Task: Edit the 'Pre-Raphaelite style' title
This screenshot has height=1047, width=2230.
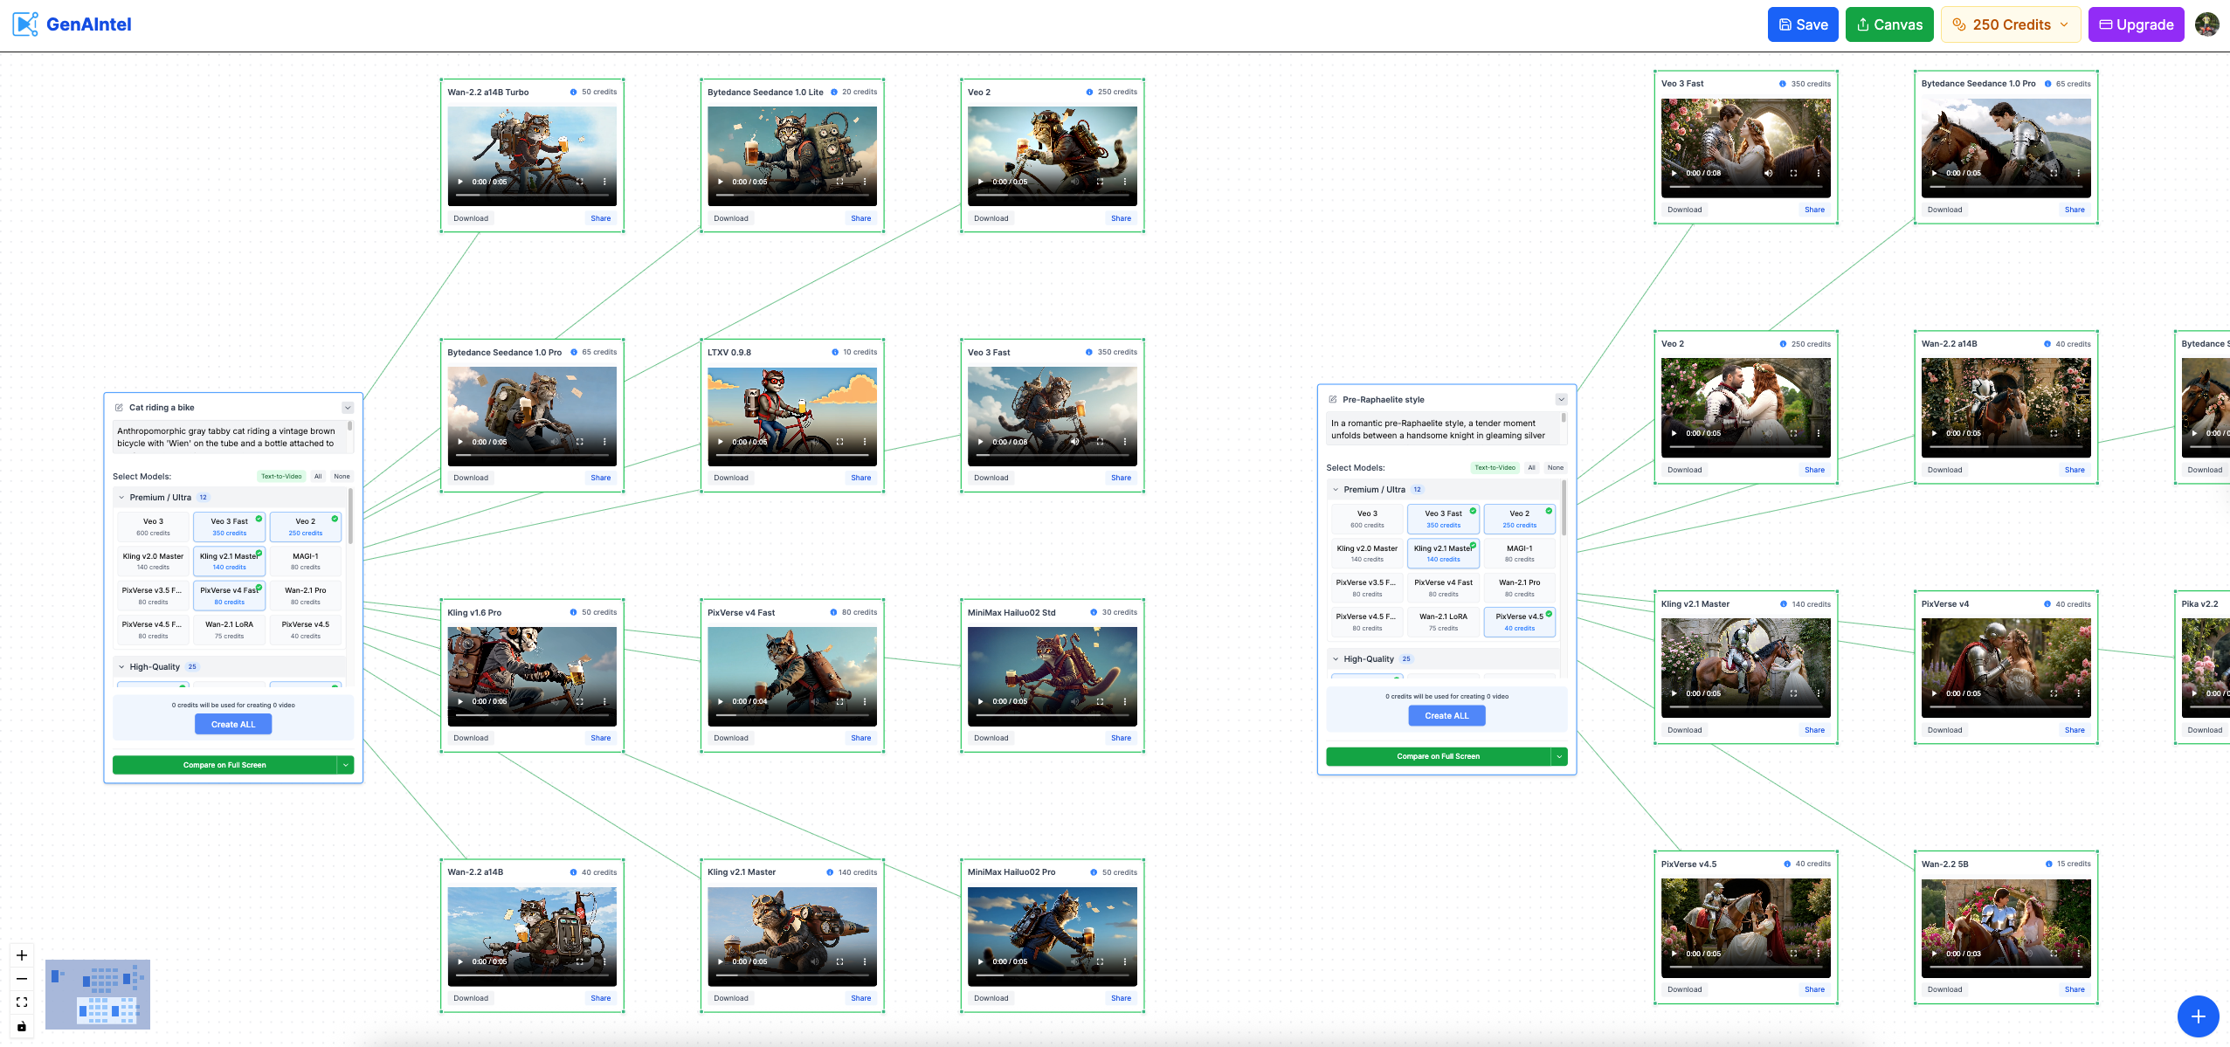Action: 1333,400
